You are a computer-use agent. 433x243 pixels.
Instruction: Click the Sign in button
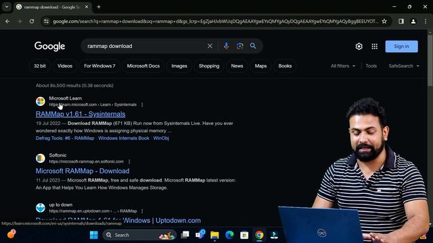coord(401,47)
